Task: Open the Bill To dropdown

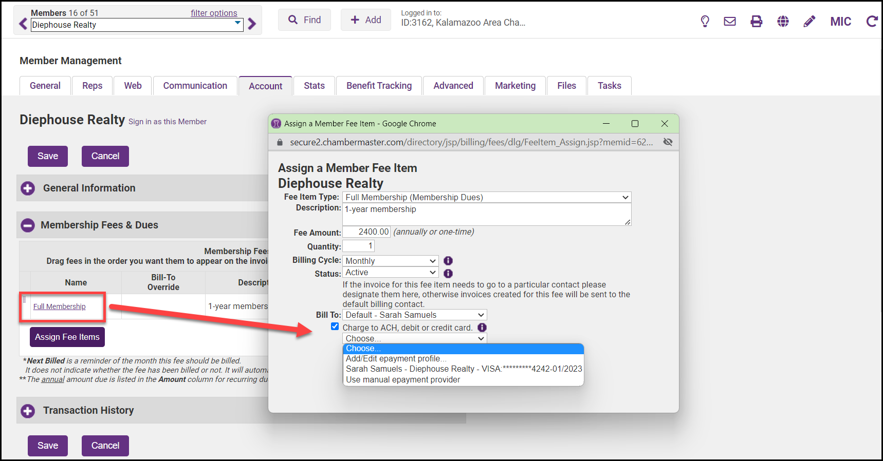Action: [414, 315]
